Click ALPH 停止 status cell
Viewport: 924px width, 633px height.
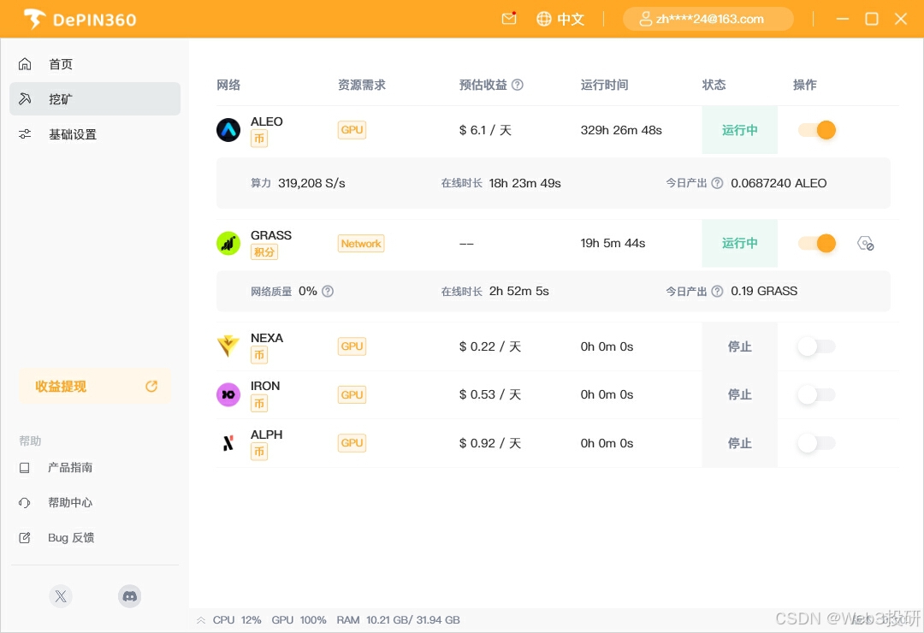tap(739, 442)
